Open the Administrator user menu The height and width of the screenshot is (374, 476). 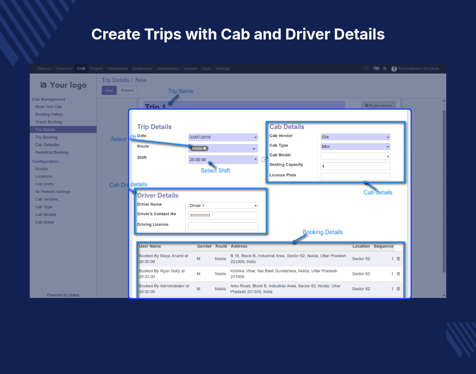417,68
